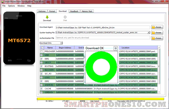Switch to the Welcome tab
This screenshot has width=169, height=109.
[42, 11]
